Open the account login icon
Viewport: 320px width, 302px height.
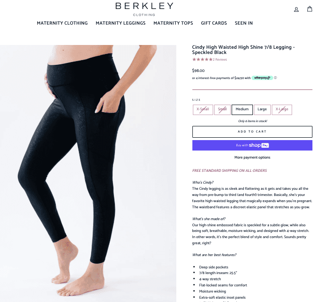(x=296, y=9)
